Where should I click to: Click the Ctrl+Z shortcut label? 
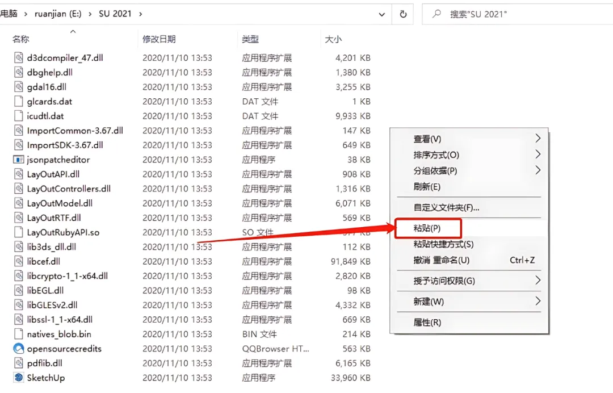tap(522, 260)
